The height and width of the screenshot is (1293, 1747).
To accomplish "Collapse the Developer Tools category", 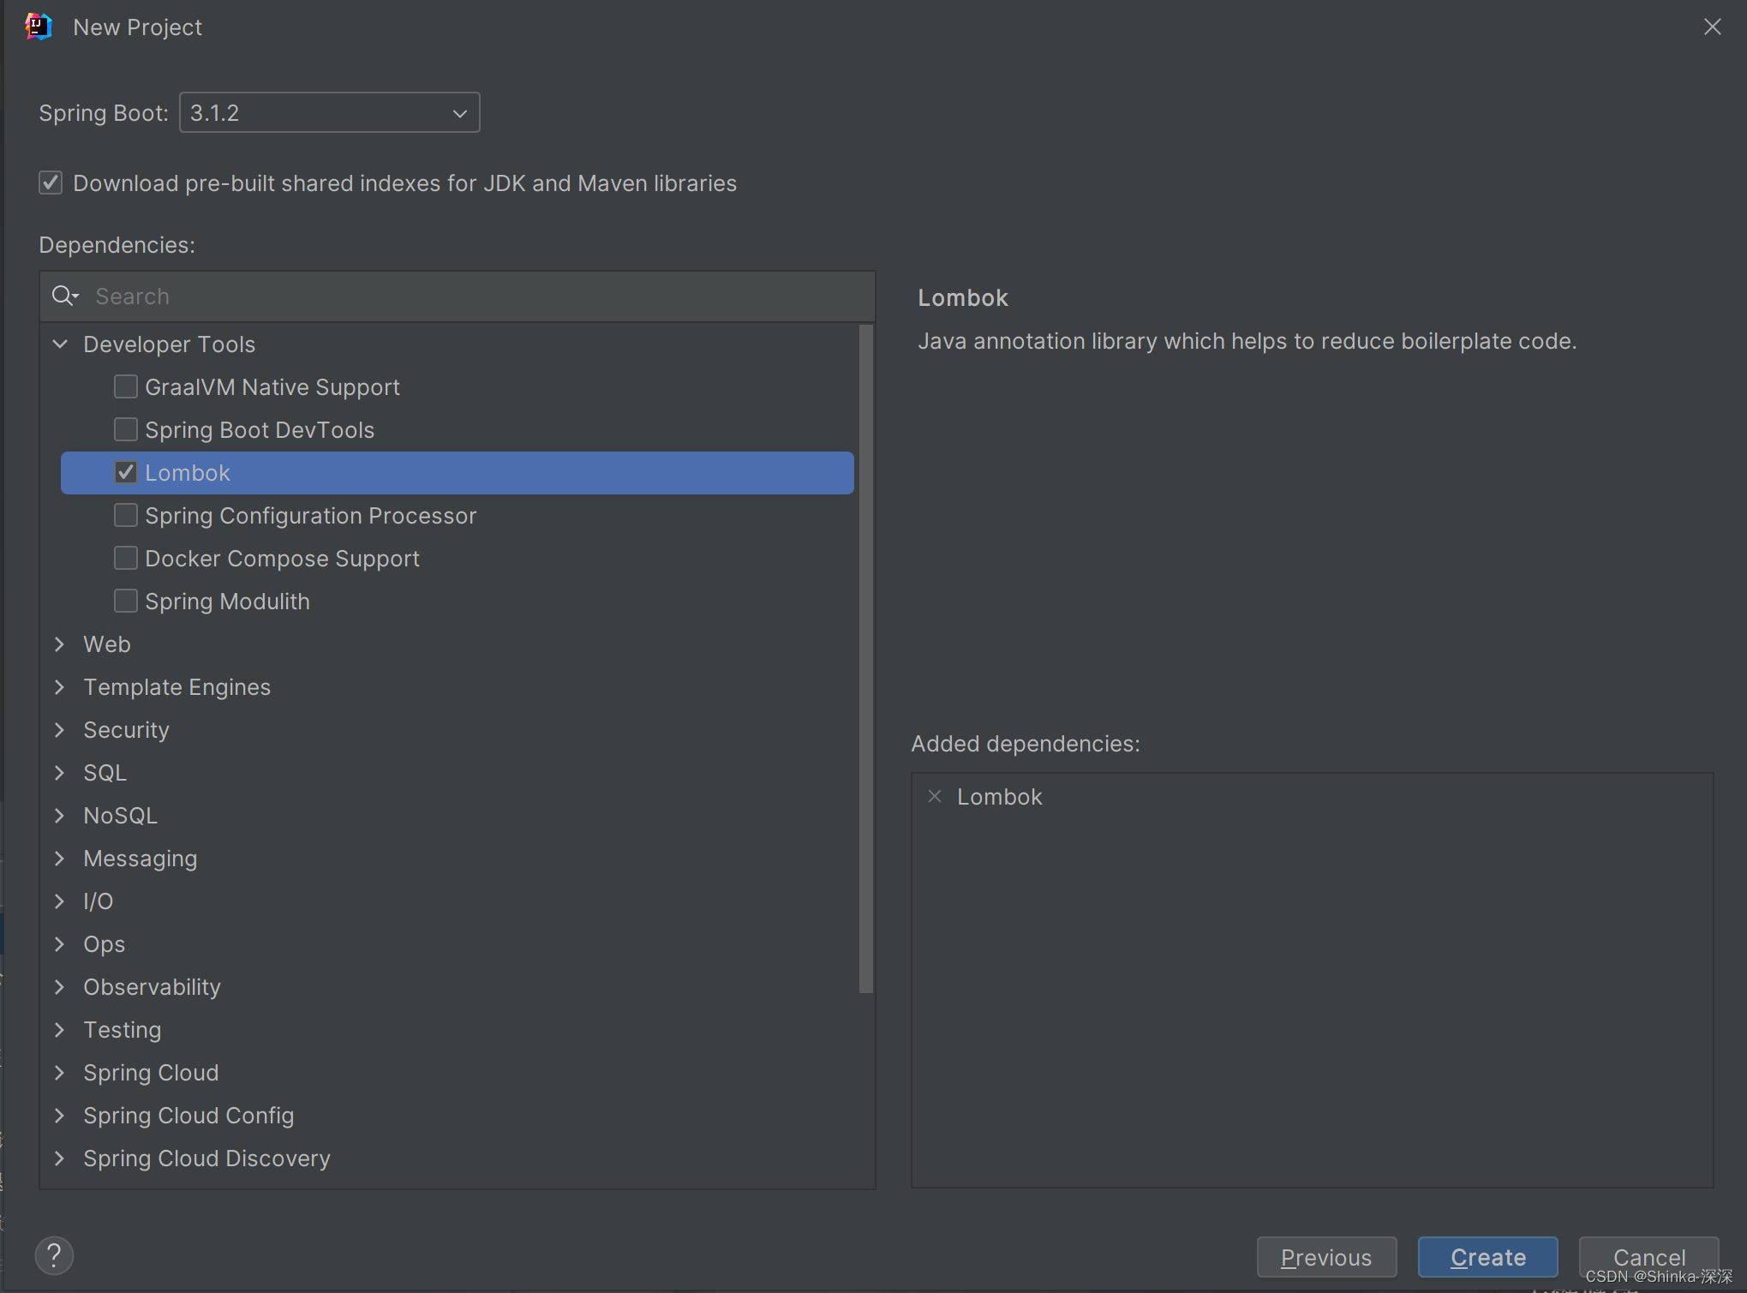I will tap(60, 344).
